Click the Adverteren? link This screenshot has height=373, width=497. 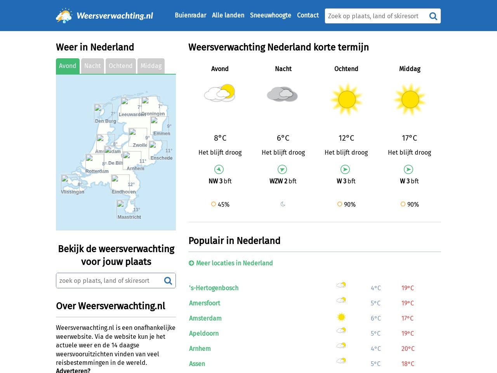coord(73,370)
